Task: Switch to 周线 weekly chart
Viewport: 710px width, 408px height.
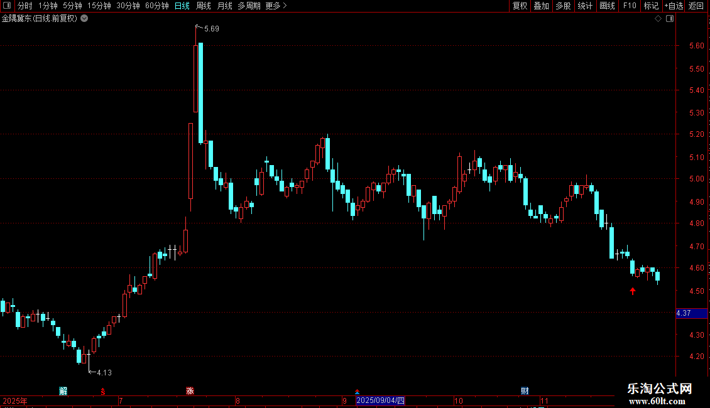Action: (204, 6)
